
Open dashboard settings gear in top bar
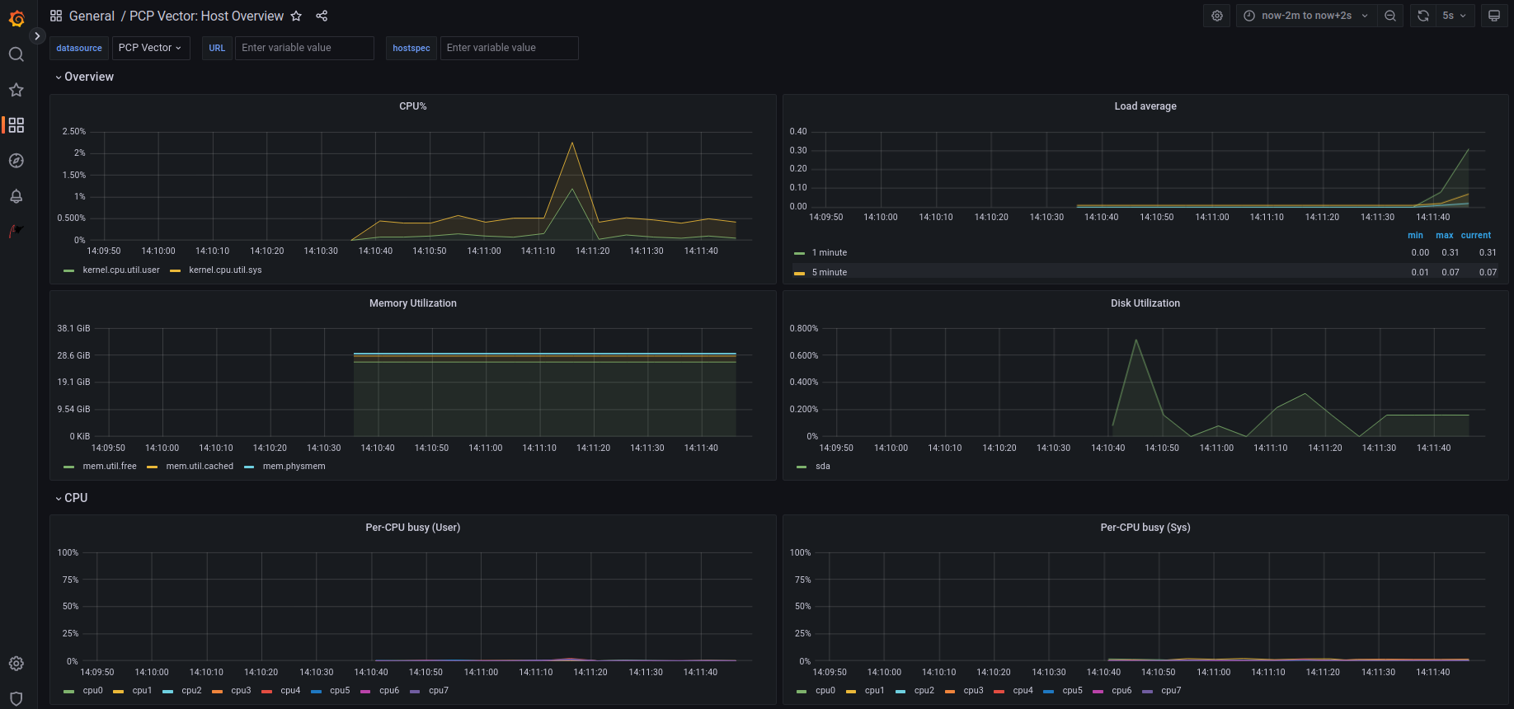coord(1217,16)
